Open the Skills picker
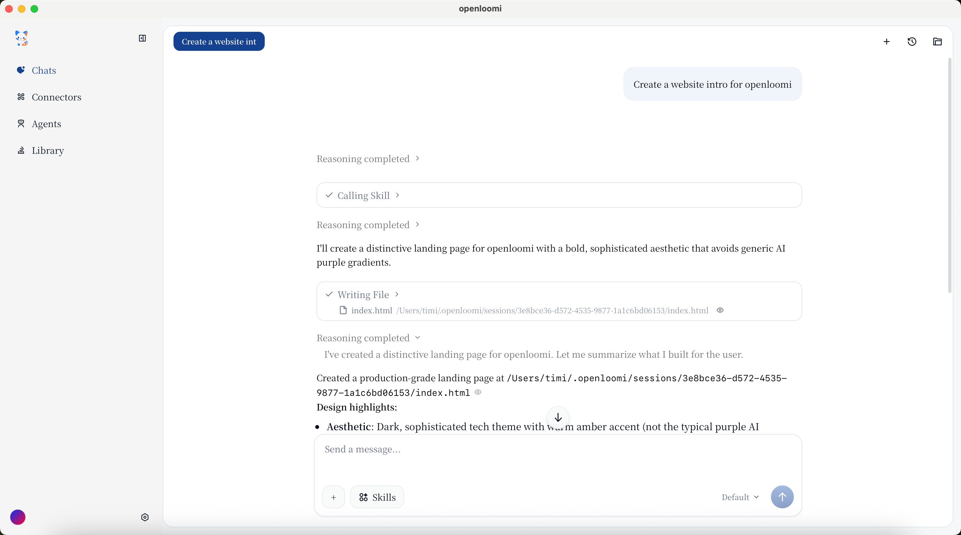This screenshot has height=535, width=961. pos(377,497)
